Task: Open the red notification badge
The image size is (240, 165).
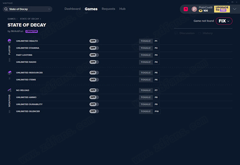Action: [186, 9]
